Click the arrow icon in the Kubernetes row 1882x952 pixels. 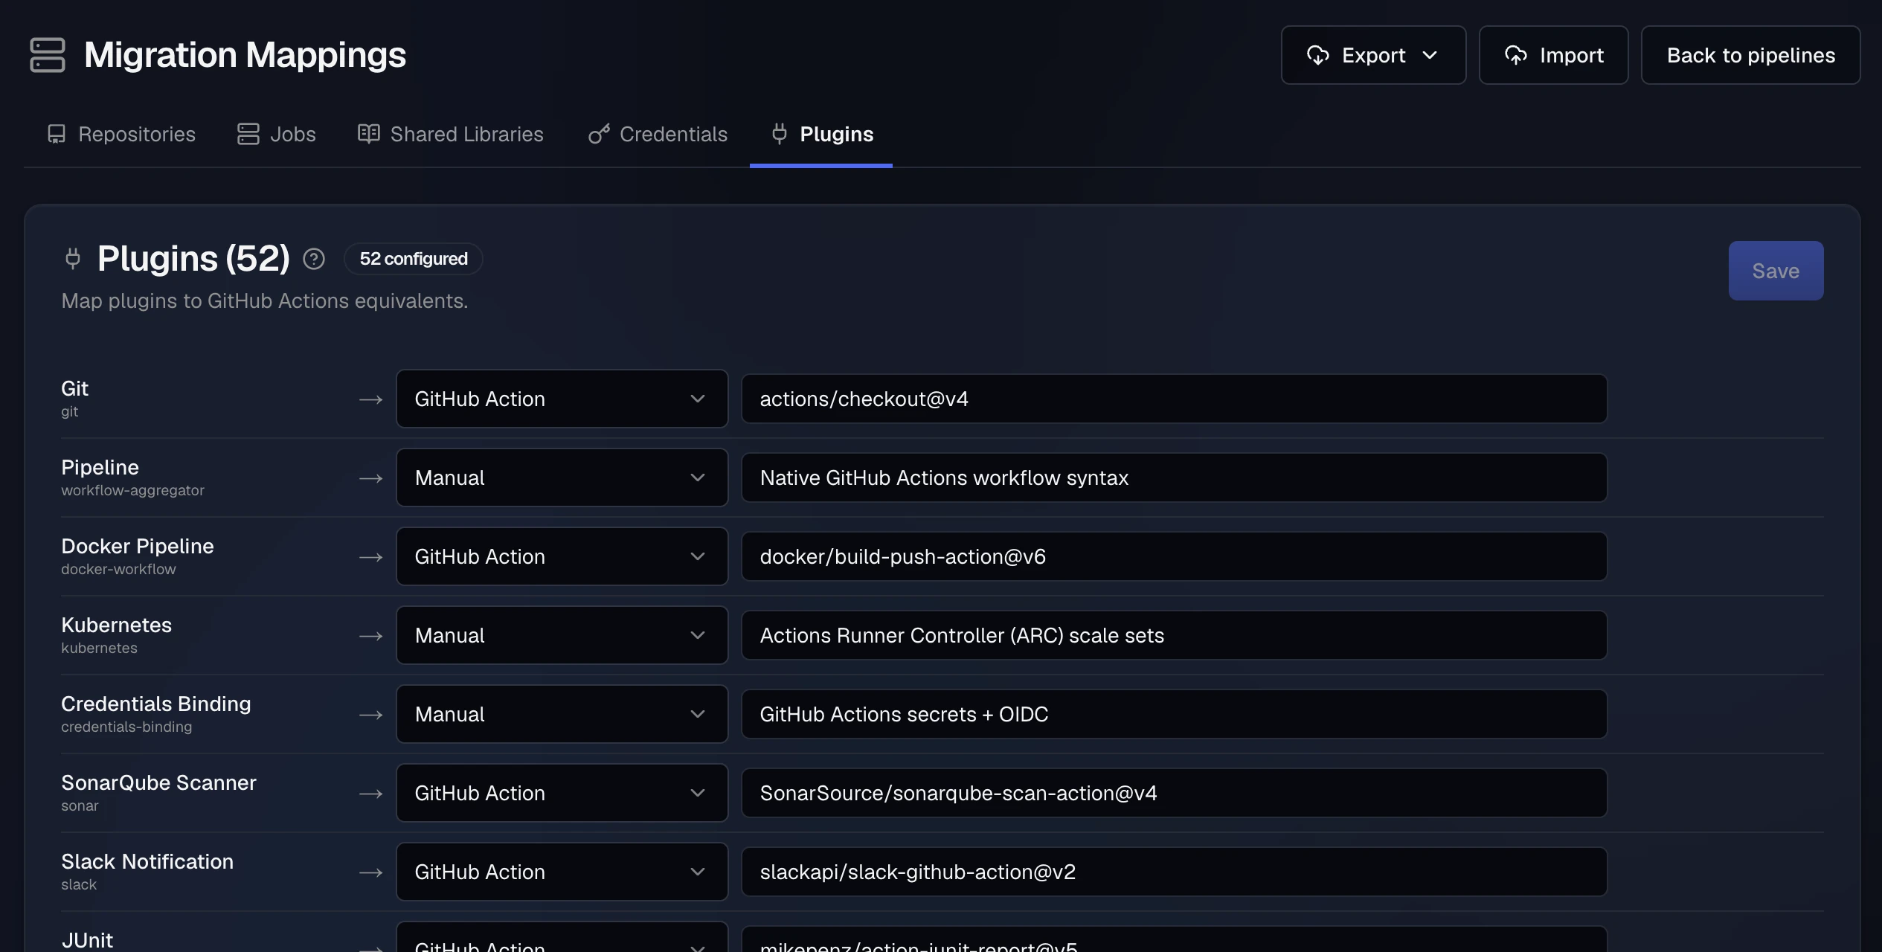coord(370,636)
